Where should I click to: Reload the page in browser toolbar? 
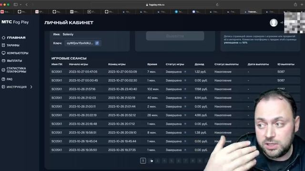click(217, 5)
